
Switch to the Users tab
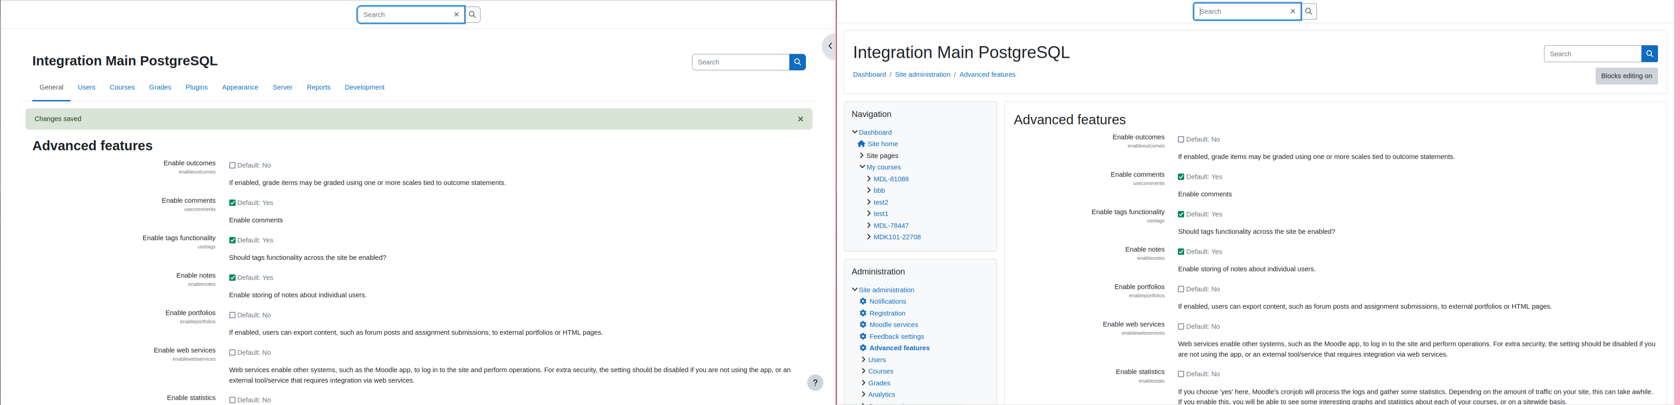pos(87,87)
